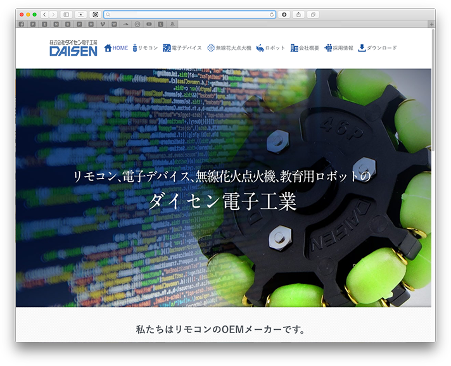This screenshot has height=366, width=451.
Task: Click the house icon beside HOME
Action: pos(108,48)
